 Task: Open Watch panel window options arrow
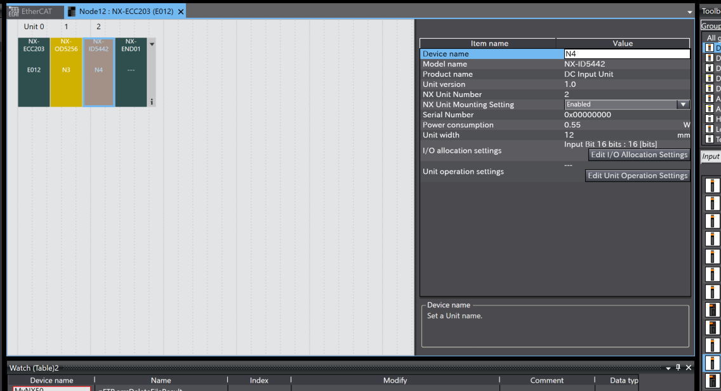[668, 368]
